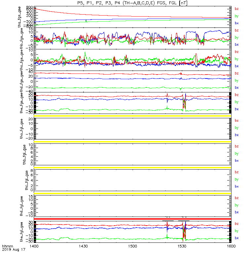Click the by legend of the_fgs_gse panel
The height and width of the screenshot is (265, 248).
point(237,102)
